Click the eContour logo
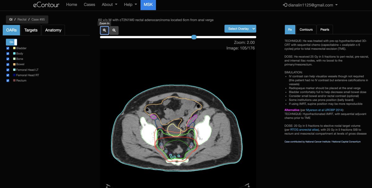The height and width of the screenshot is (188, 372). (x=46, y=5)
